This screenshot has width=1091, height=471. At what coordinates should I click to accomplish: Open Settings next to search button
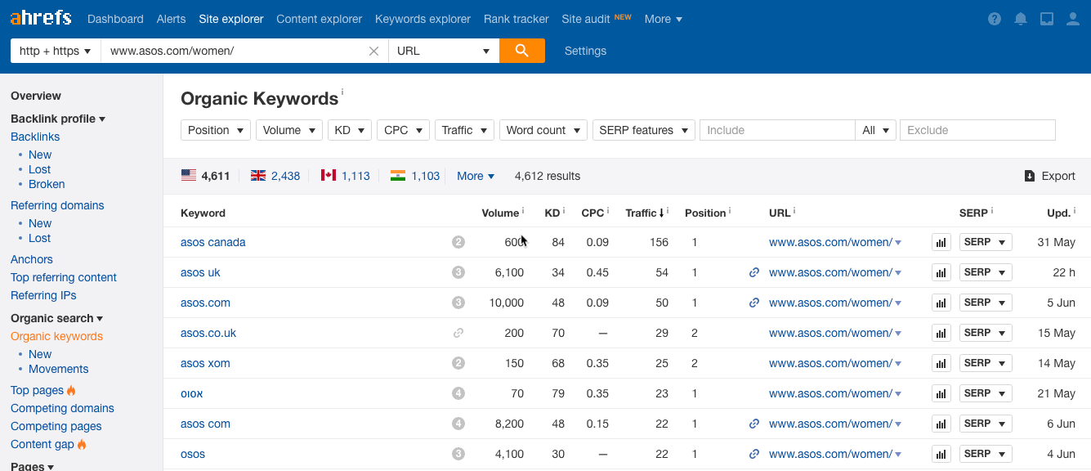585,51
